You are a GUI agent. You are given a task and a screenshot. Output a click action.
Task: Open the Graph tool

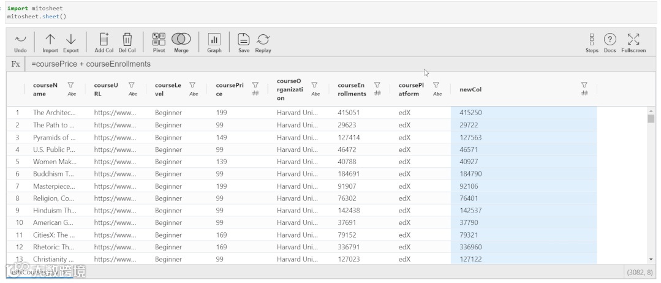point(214,39)
